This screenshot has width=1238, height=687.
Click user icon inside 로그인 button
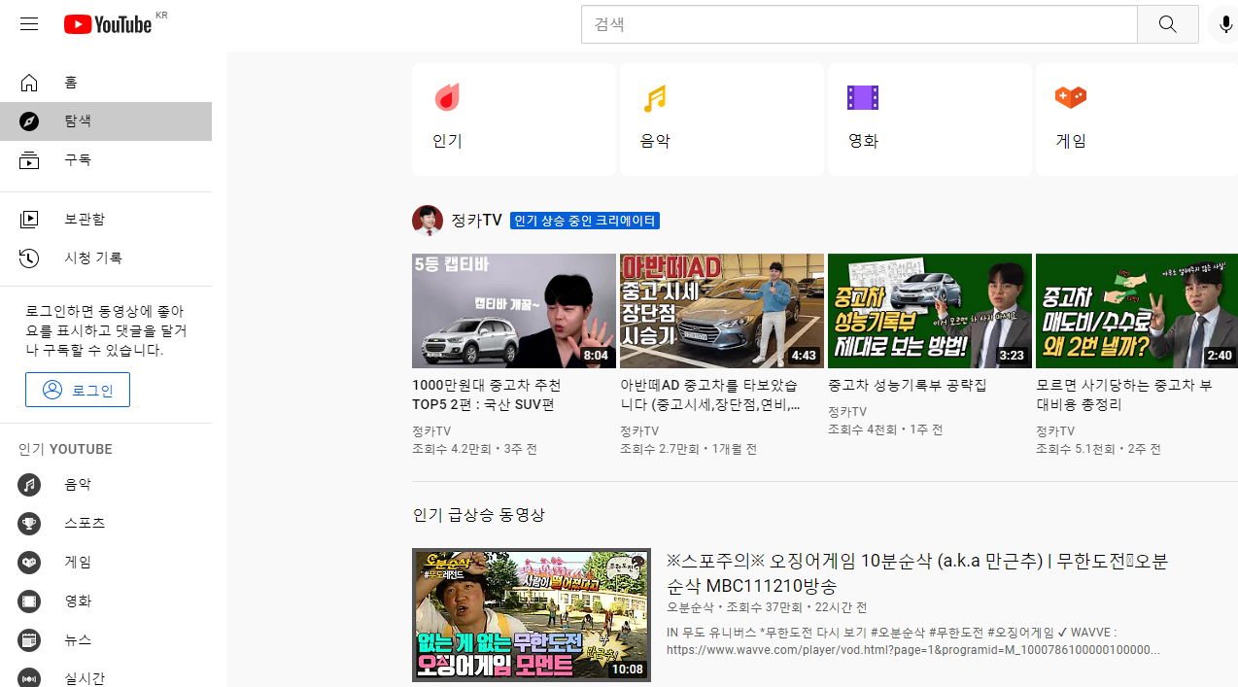[52, 390]
